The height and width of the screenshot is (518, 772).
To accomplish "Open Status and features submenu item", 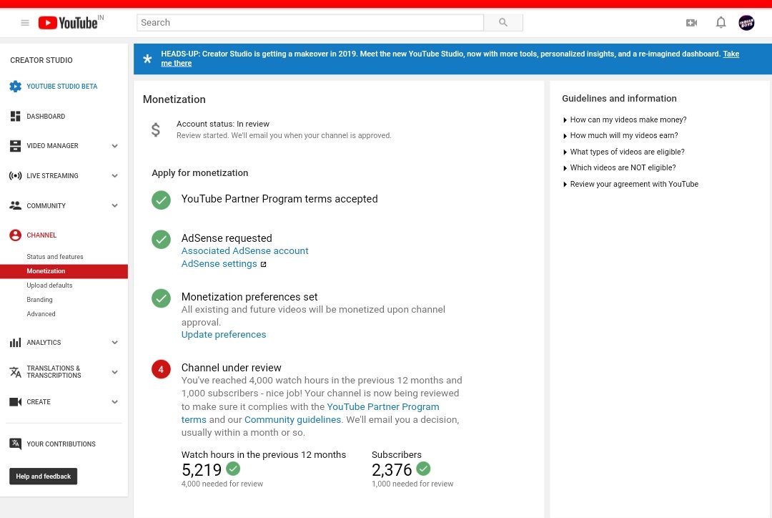I will (x=54, y=257).
